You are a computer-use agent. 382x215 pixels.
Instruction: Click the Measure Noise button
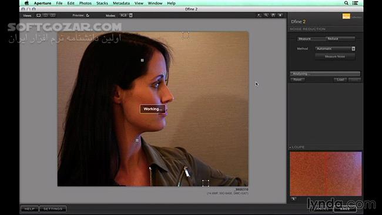pyautogui.click(x=335, y=56)
